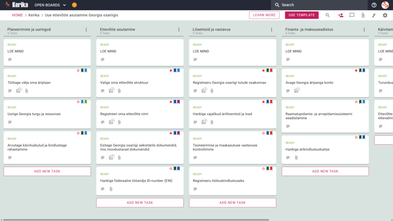This screenshot has width=393, height=221.
Task: Open the help question mark icon
Action: (374, 5)
